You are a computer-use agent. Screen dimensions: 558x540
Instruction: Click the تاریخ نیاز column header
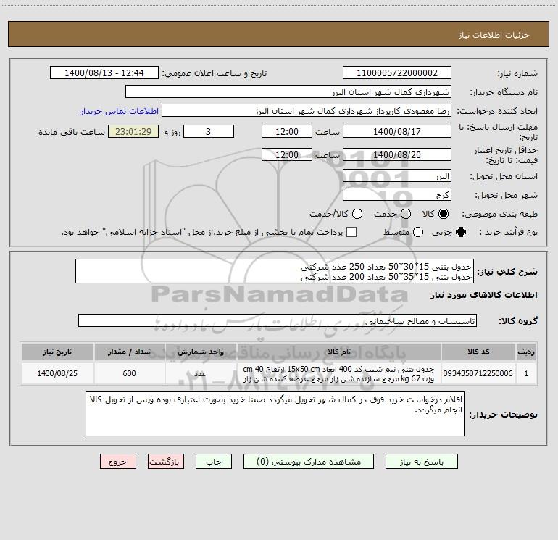pos(57,352)
